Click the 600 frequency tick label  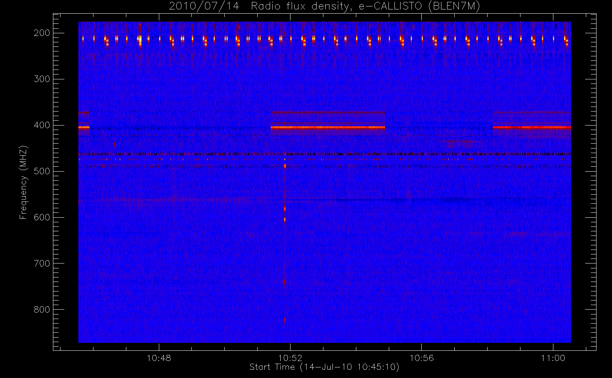(42, 217)
